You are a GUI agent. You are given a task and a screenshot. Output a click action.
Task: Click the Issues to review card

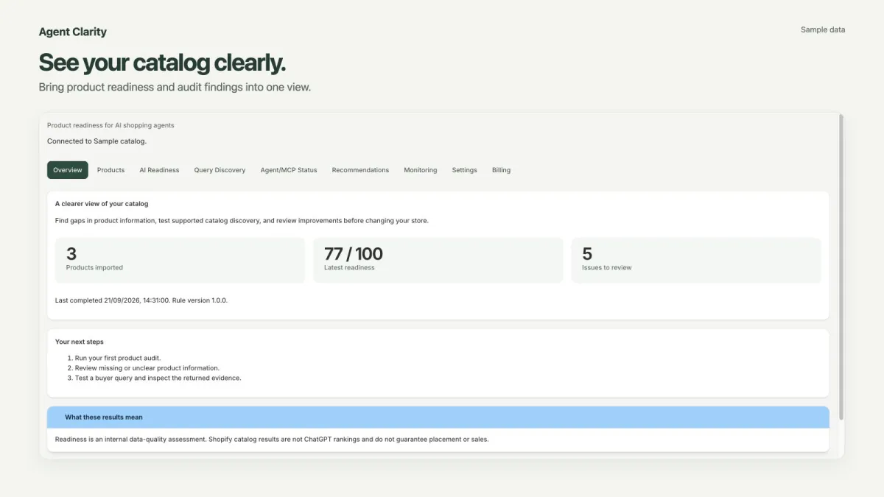[696, 260]
